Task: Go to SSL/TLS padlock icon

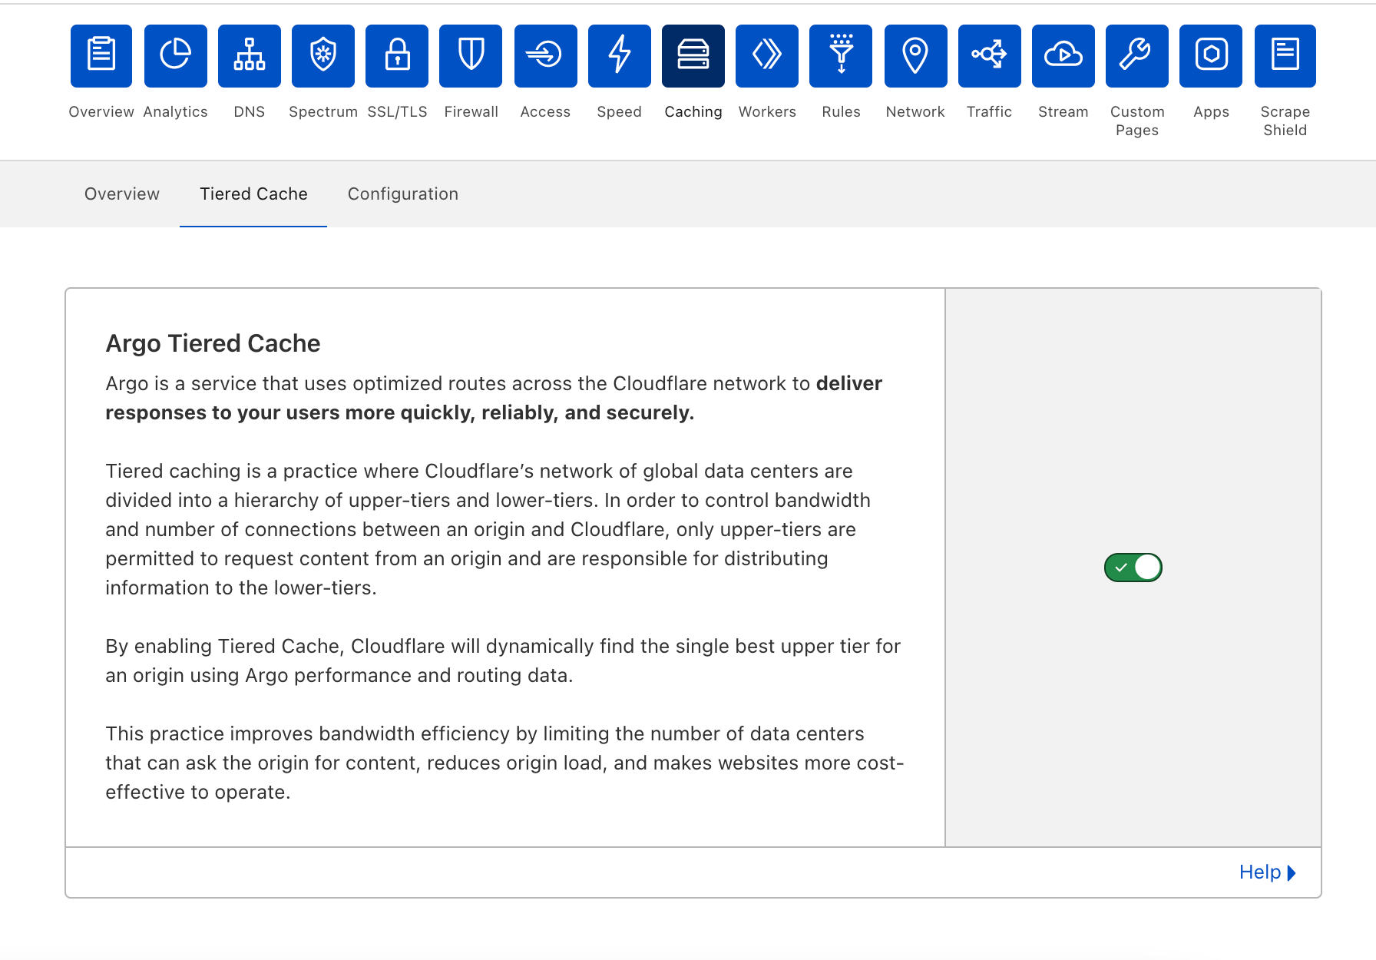Action: click(x=397, y=56)
